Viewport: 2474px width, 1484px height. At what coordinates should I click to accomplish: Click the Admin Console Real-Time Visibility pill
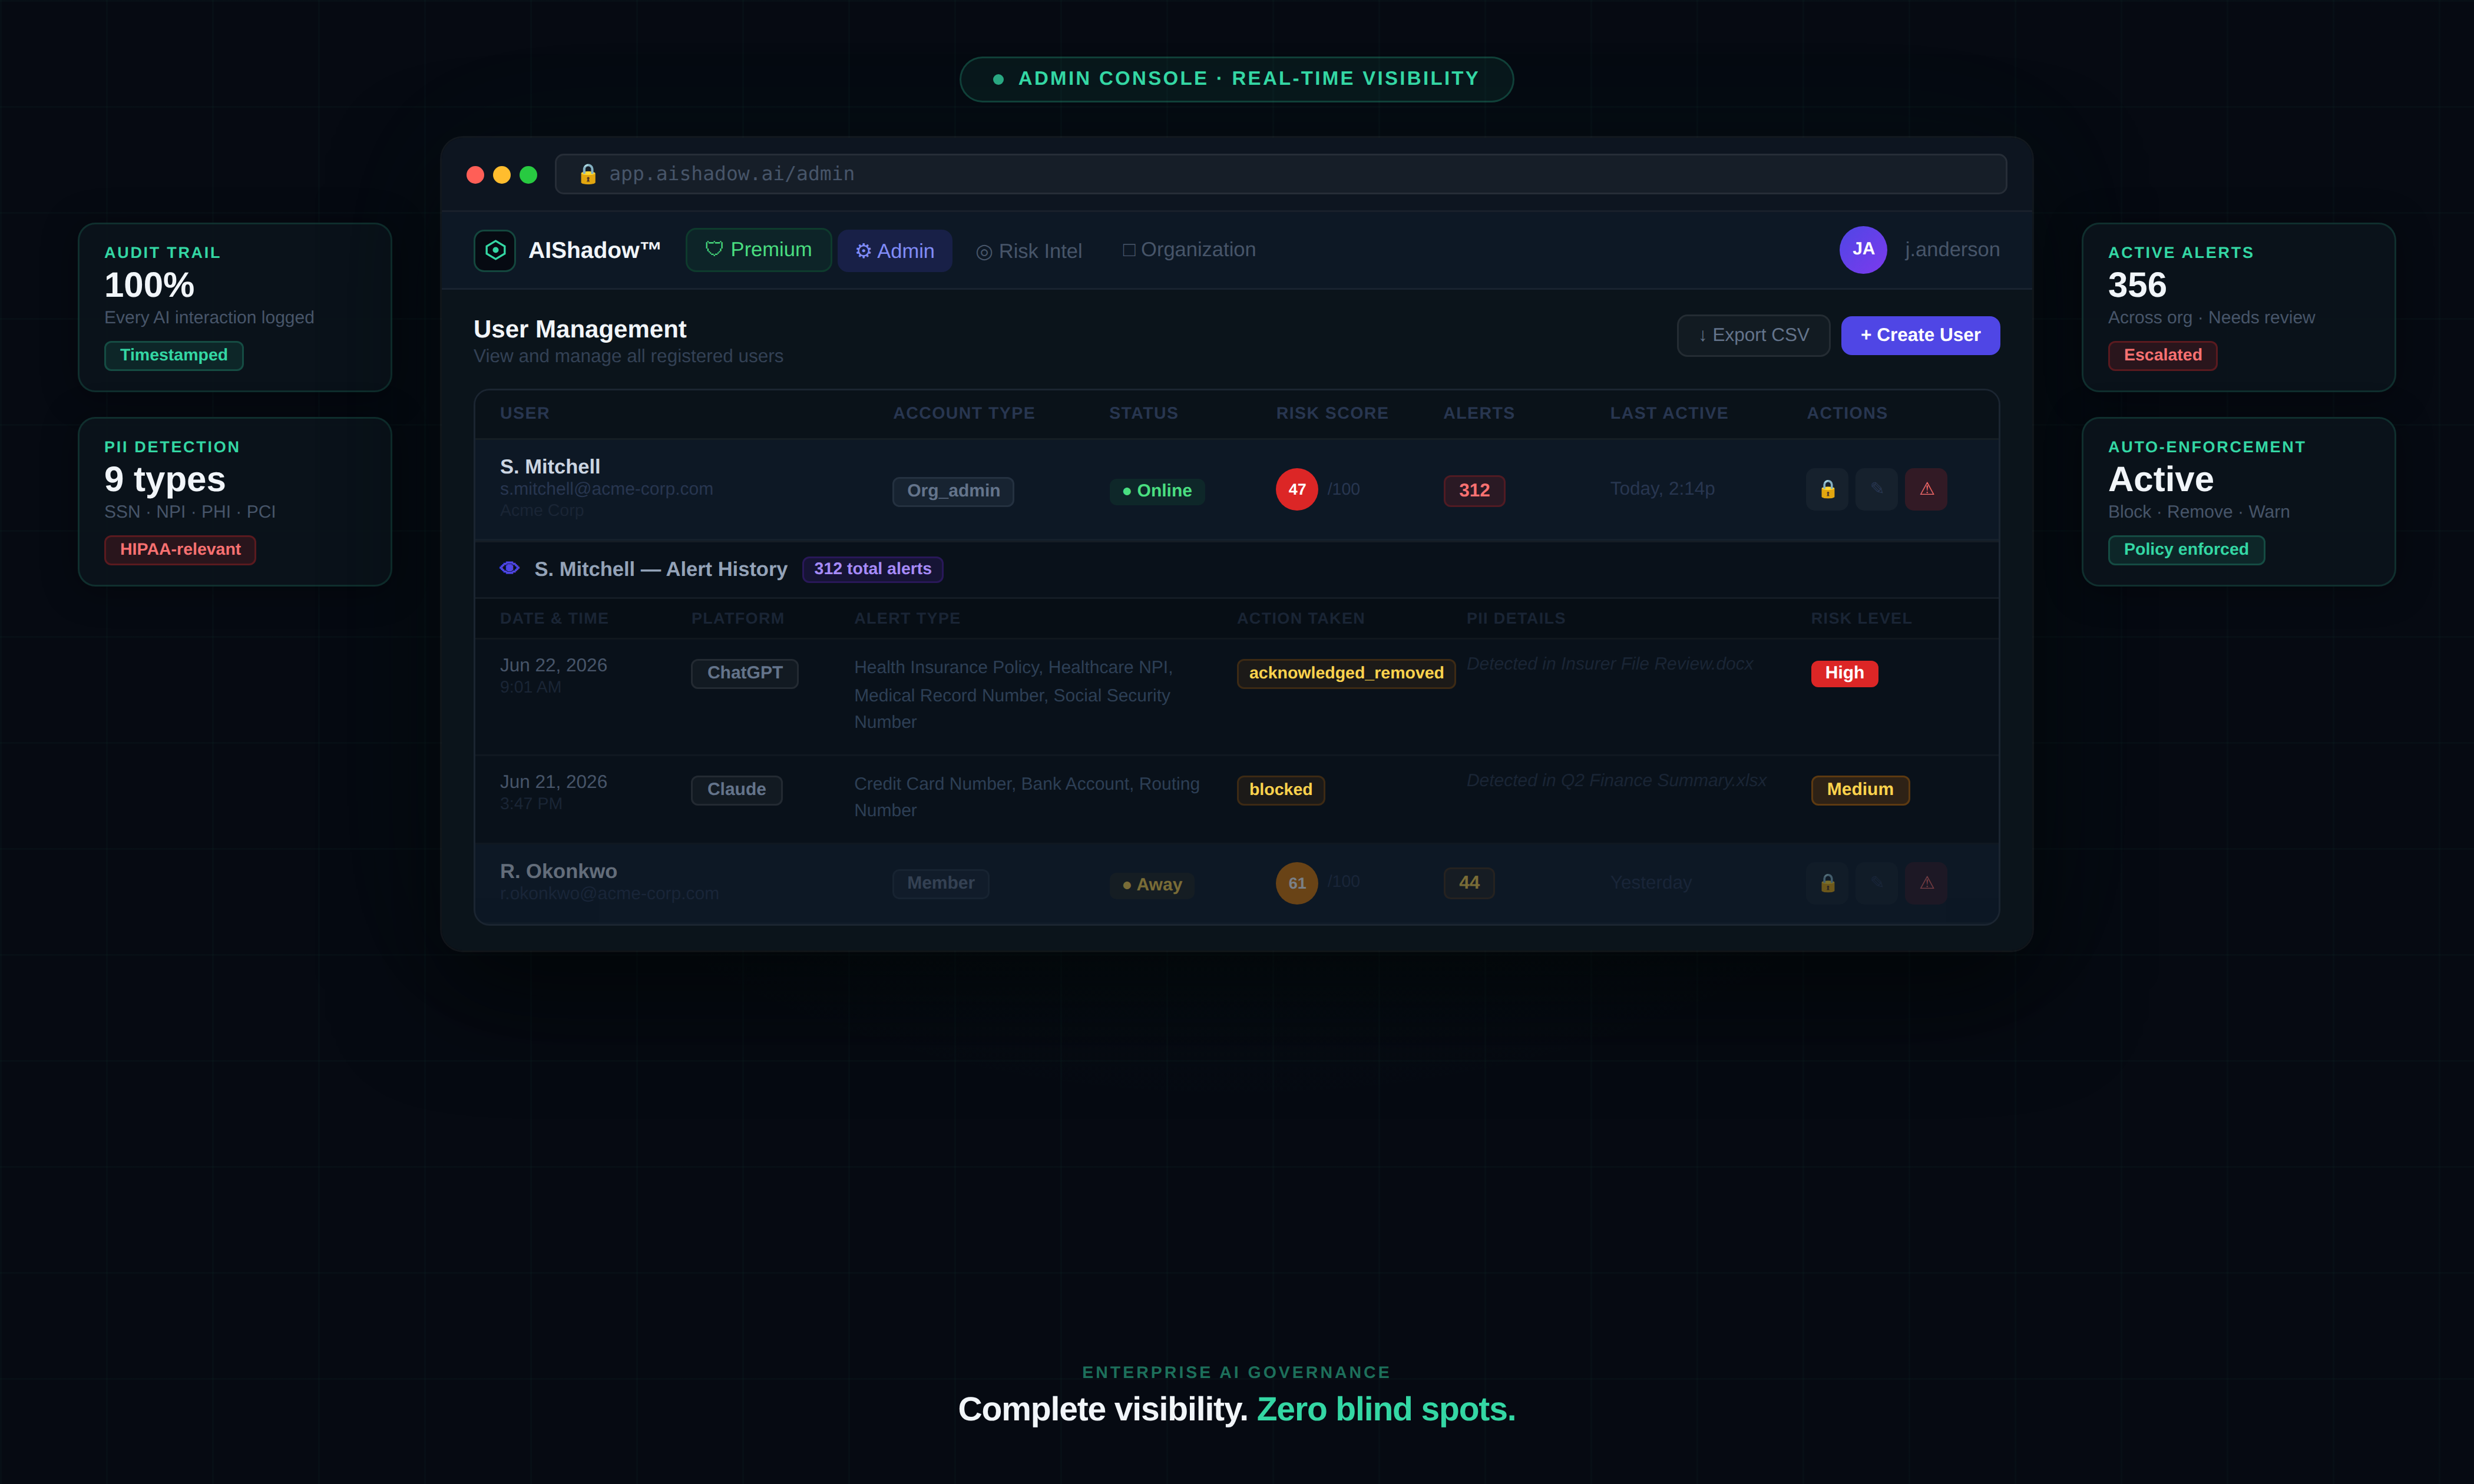click(x=1236, y=79)
